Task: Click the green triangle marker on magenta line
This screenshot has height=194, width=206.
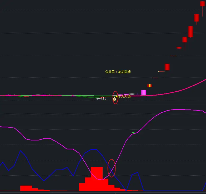Action: (x=133, y=133)
